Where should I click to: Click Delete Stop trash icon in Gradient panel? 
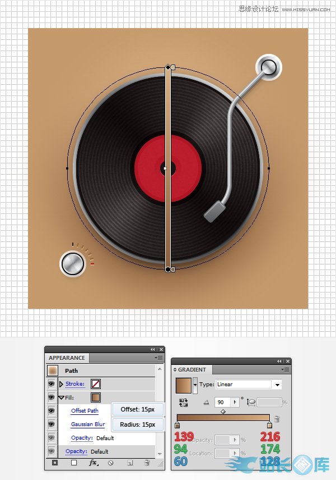pyautogui.click(x=277, y=419)
